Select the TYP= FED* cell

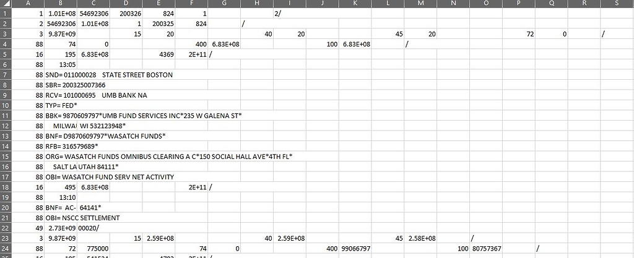click(x=61, y=106)
